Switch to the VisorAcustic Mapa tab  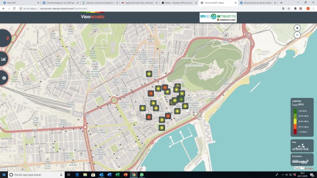pyautogui.click(x=218, y=3)
